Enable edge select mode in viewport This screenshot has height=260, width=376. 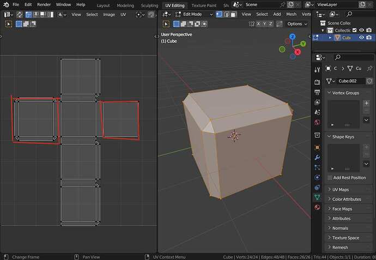pos(226,14)
